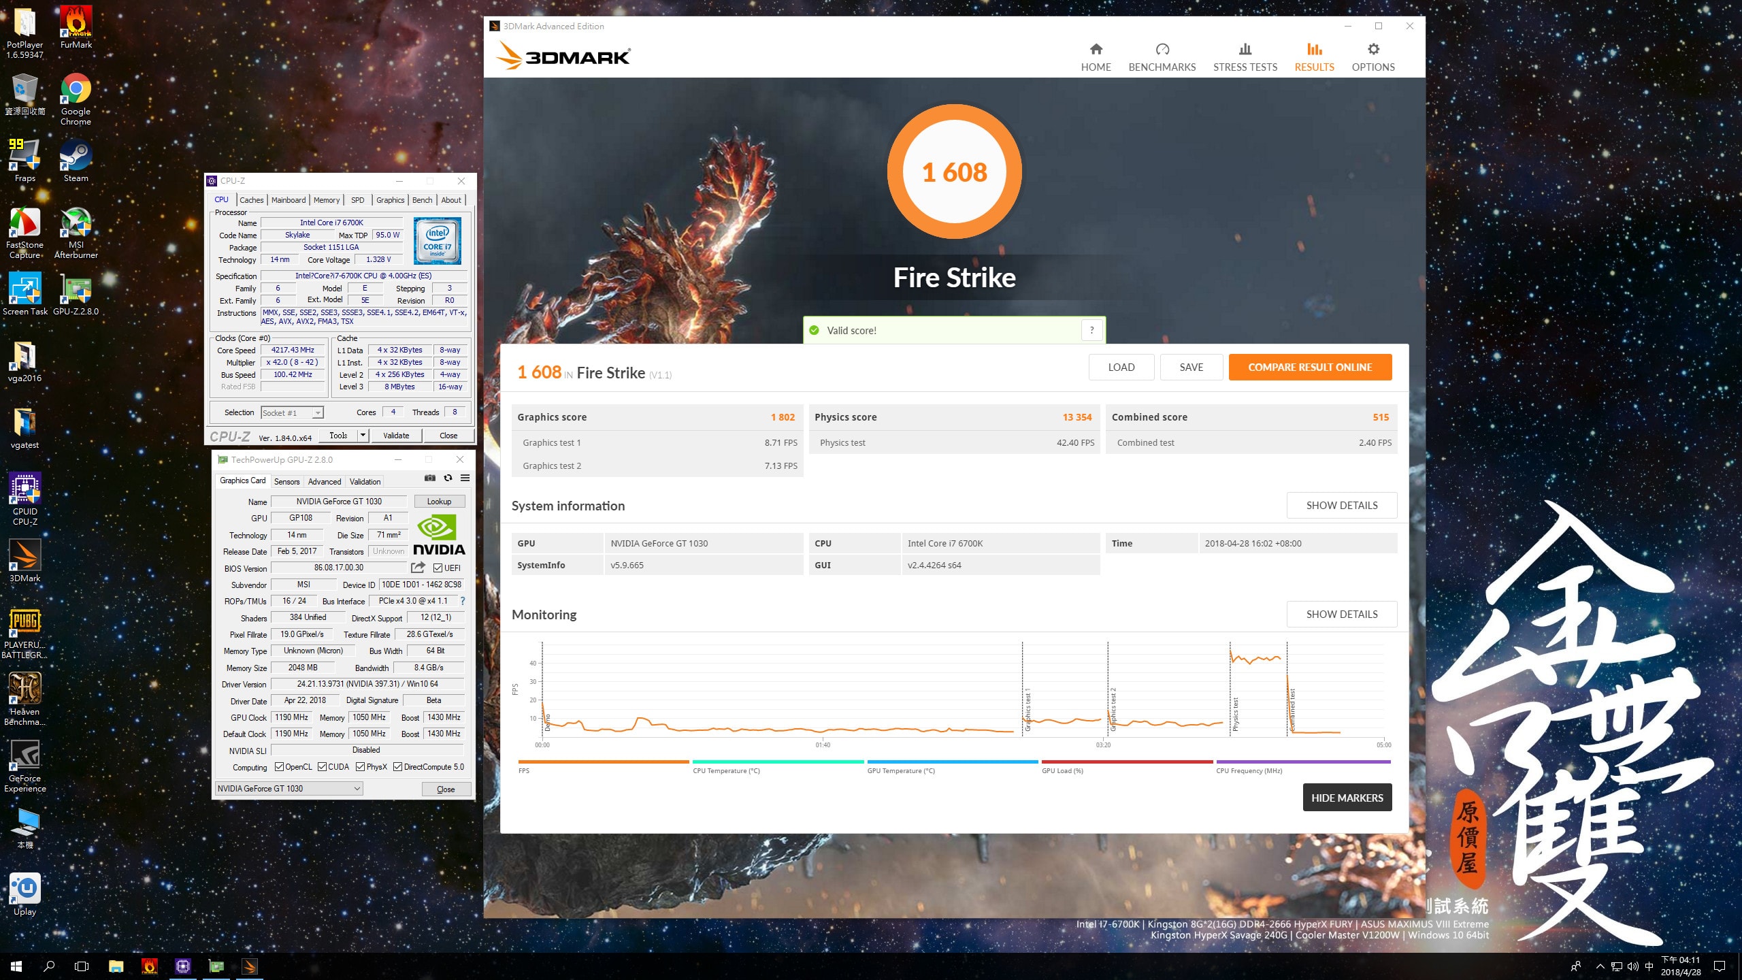
Task: Show hidden system tray icons chevron
Action: [1600, 966]
